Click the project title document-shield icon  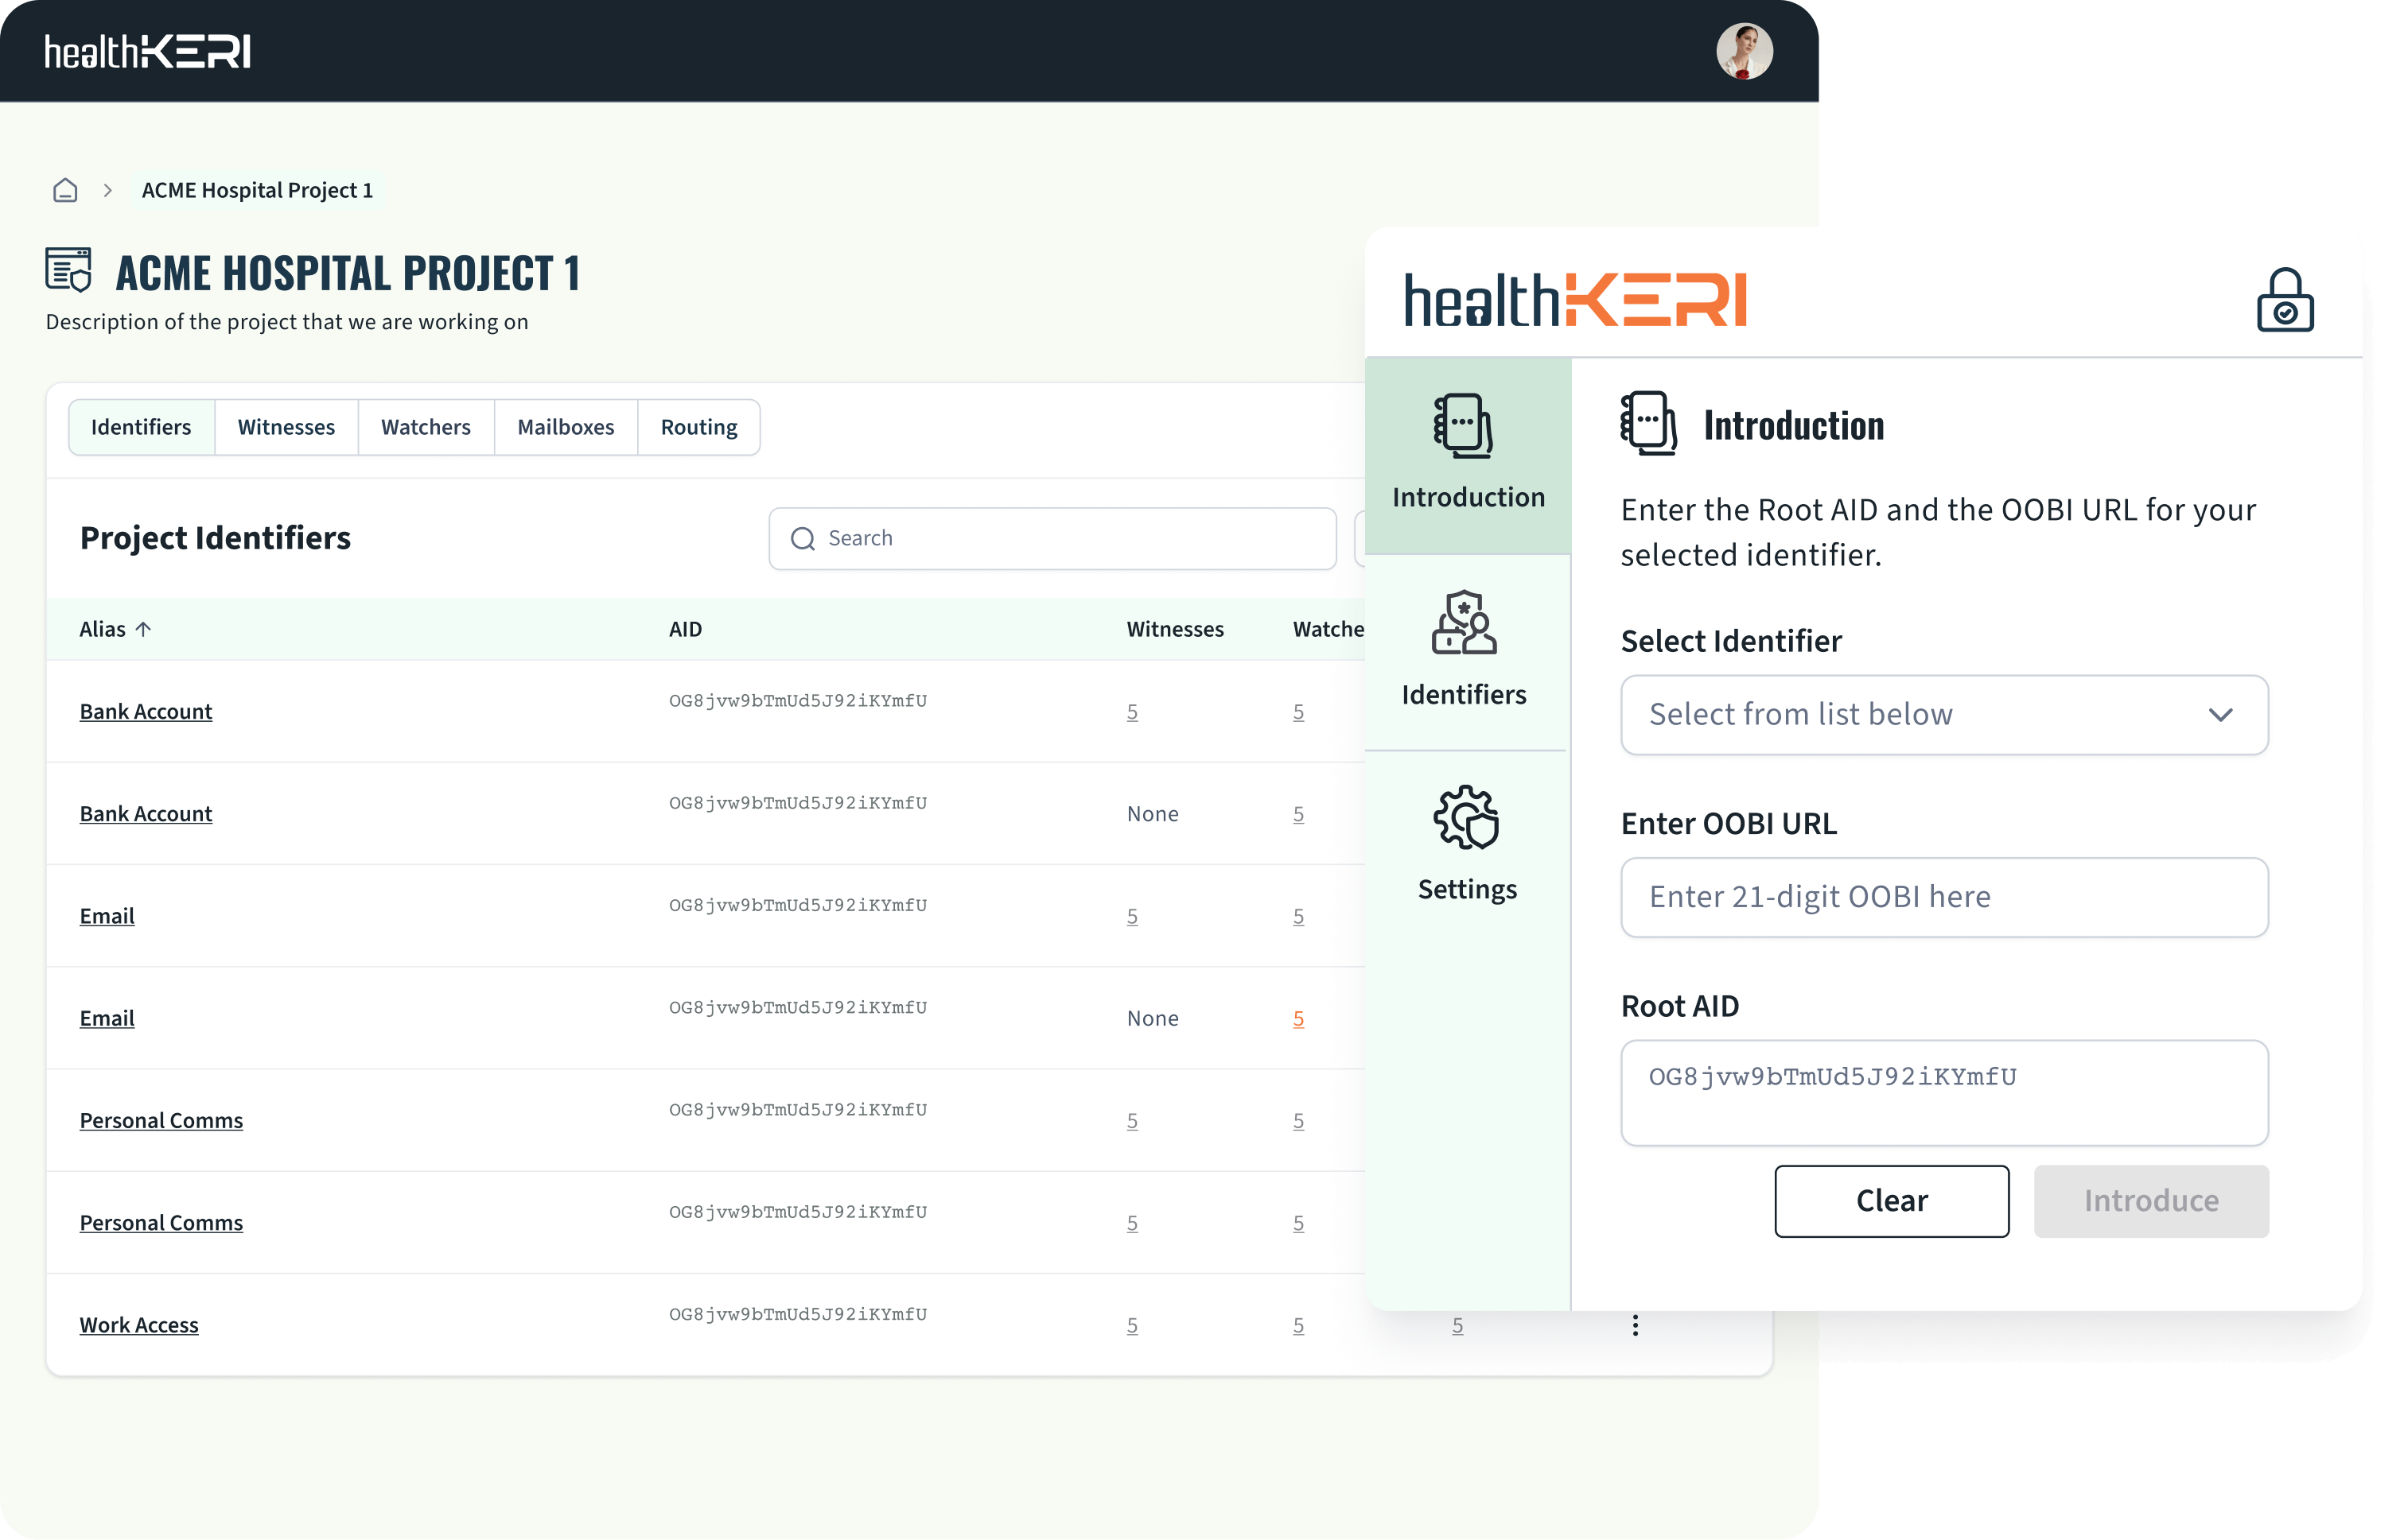pyautogui.click(x=69, y=270)
